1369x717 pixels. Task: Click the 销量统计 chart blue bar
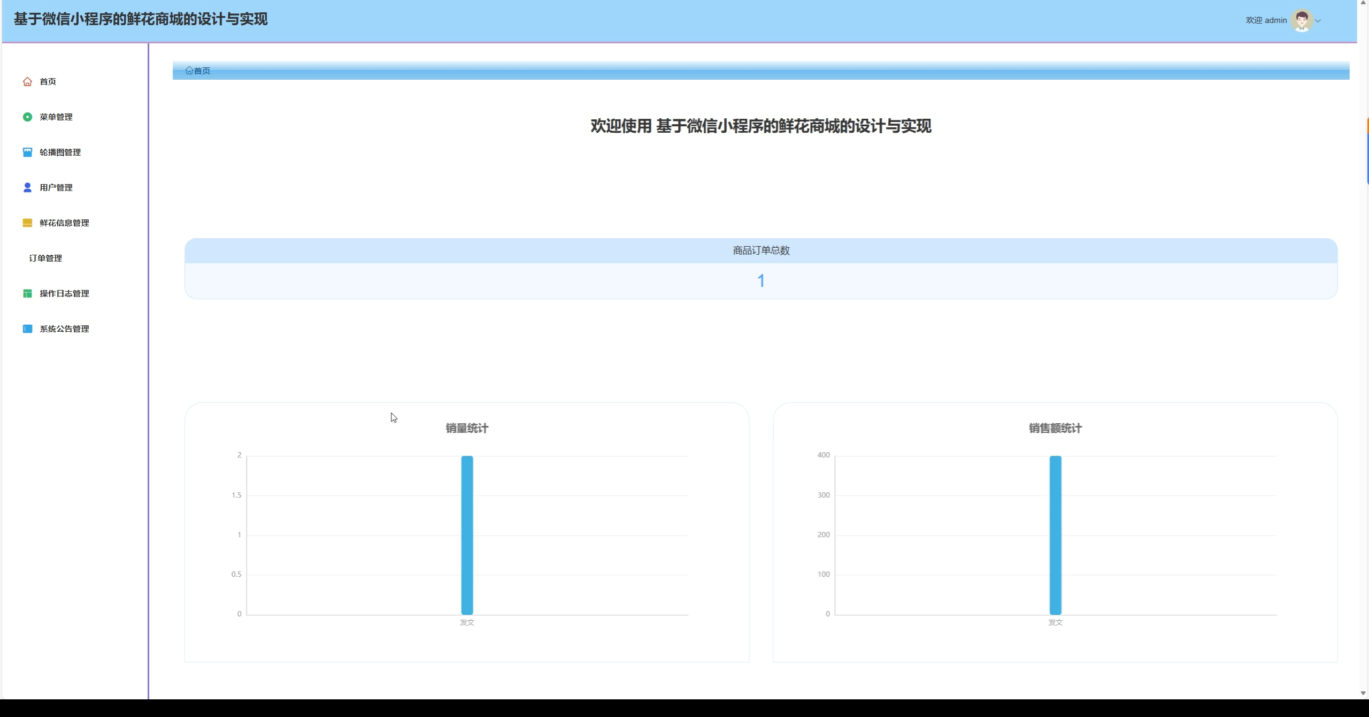[467, 535]
